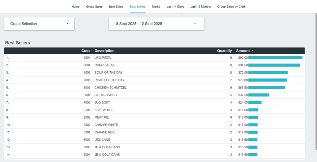Click the Description column header
Screen dimensions: 317x162
(x=104, y=51)
